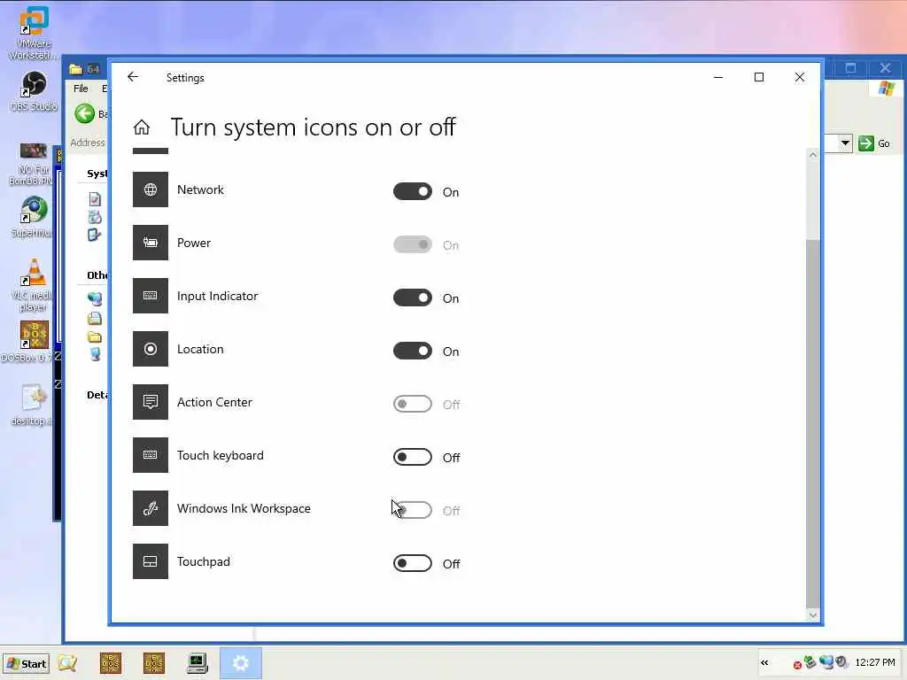Viewport: 907px width, 680px height.
Task: Click the 'Network' label text
Action: coord(200,189)
